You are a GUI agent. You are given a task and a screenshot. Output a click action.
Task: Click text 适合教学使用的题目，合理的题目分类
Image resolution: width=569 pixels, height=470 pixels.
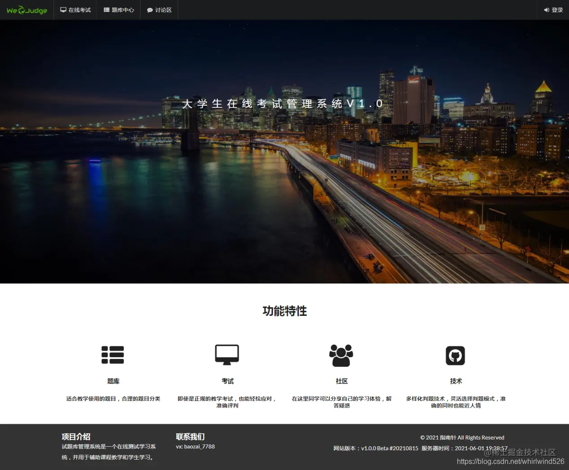coord(113,399)
